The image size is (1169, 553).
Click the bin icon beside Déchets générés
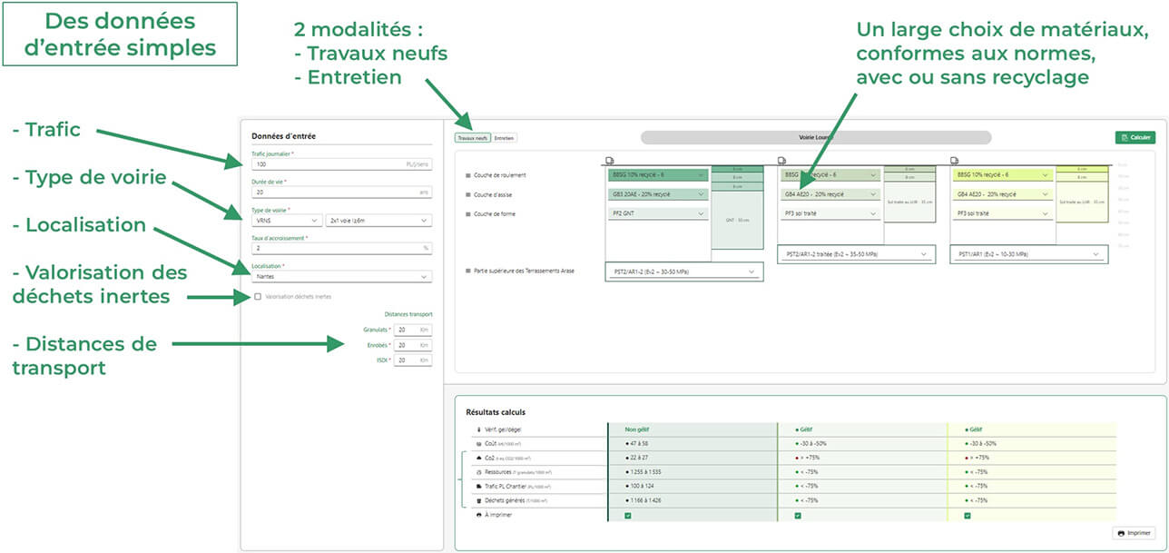(x=479, y=500)
